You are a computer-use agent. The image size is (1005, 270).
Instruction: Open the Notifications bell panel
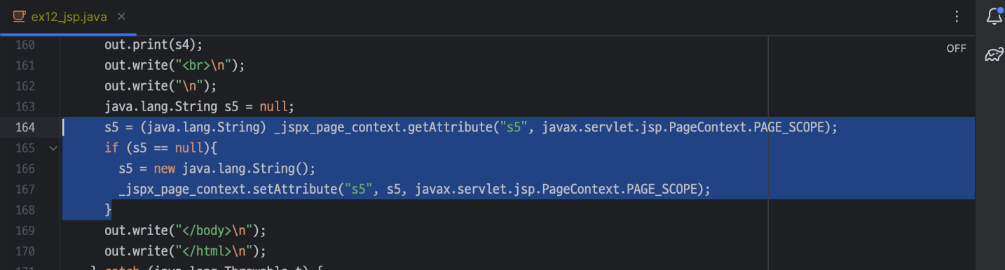click(x=994, y=17)
